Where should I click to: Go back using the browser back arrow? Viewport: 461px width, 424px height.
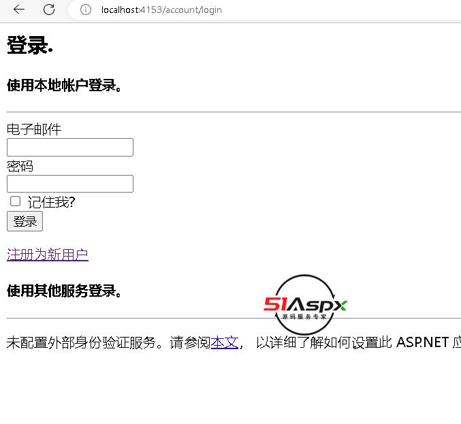click(x=19, y=10)
